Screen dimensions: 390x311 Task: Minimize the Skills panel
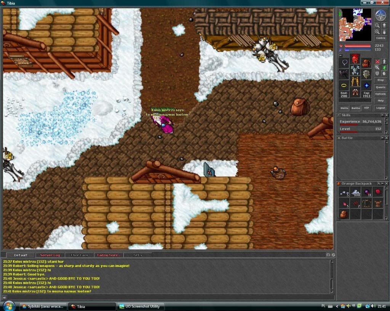[382, 115]
